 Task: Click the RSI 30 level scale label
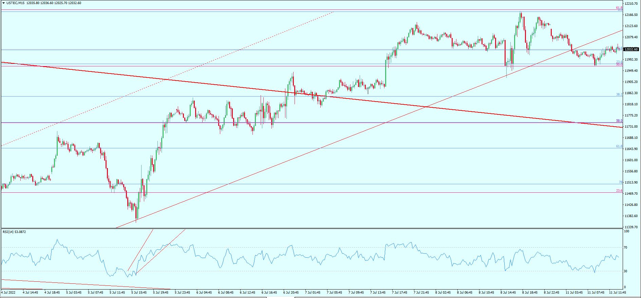pyautogui.click(x=626, y=271)
